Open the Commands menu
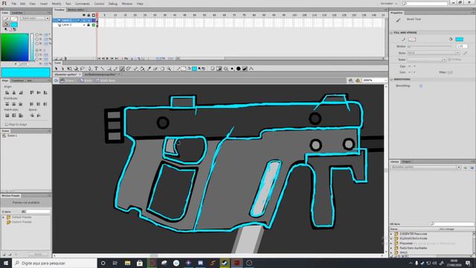The image size is (476, 268). [83, 4]
